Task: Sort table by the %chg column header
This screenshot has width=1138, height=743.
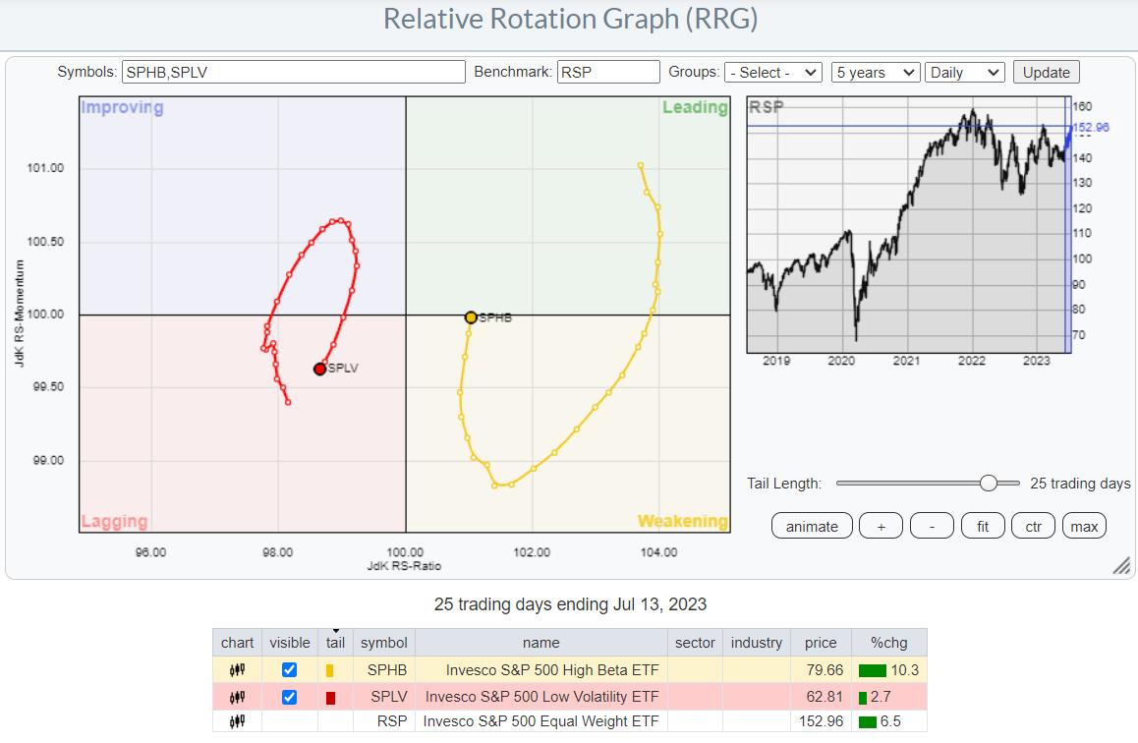Action: click(888, 643)
